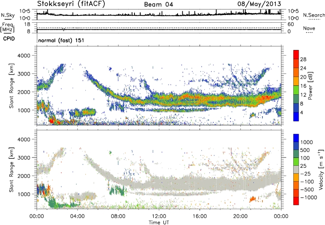Viewport: 325px width, 225px height.
Task: Click the '08:00' time axis tick label
Action: tap(118, 216)
